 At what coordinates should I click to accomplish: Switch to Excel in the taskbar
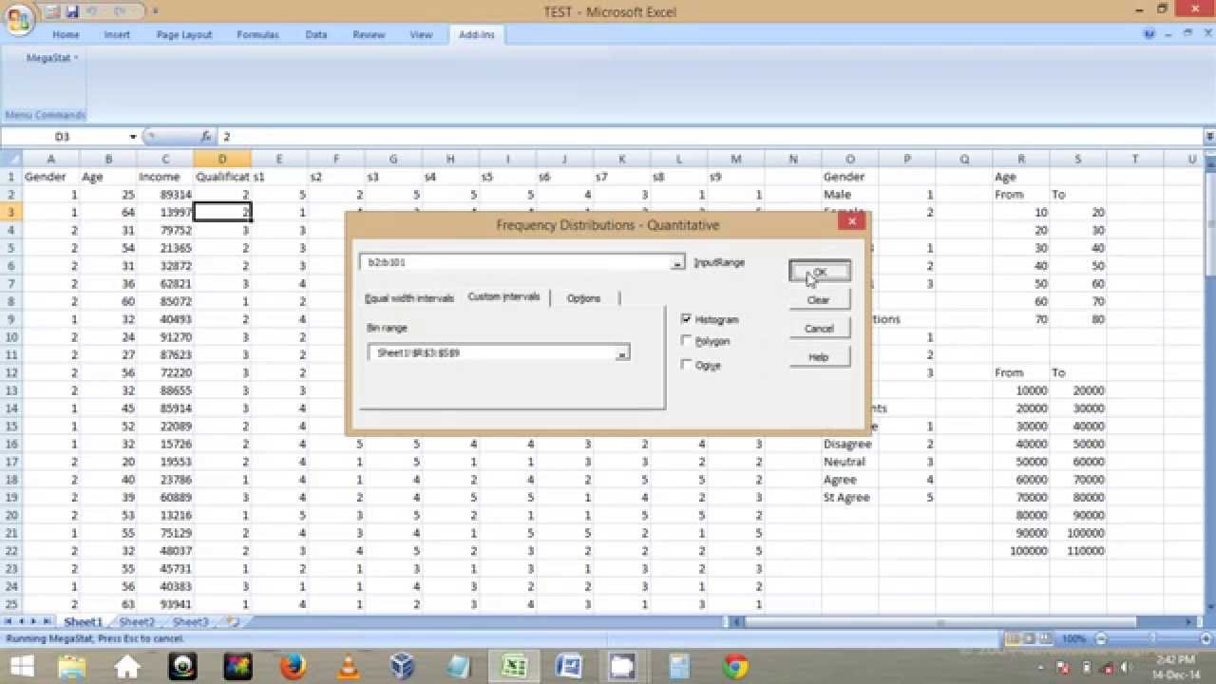pyautogui.click(x=514, y=666)
